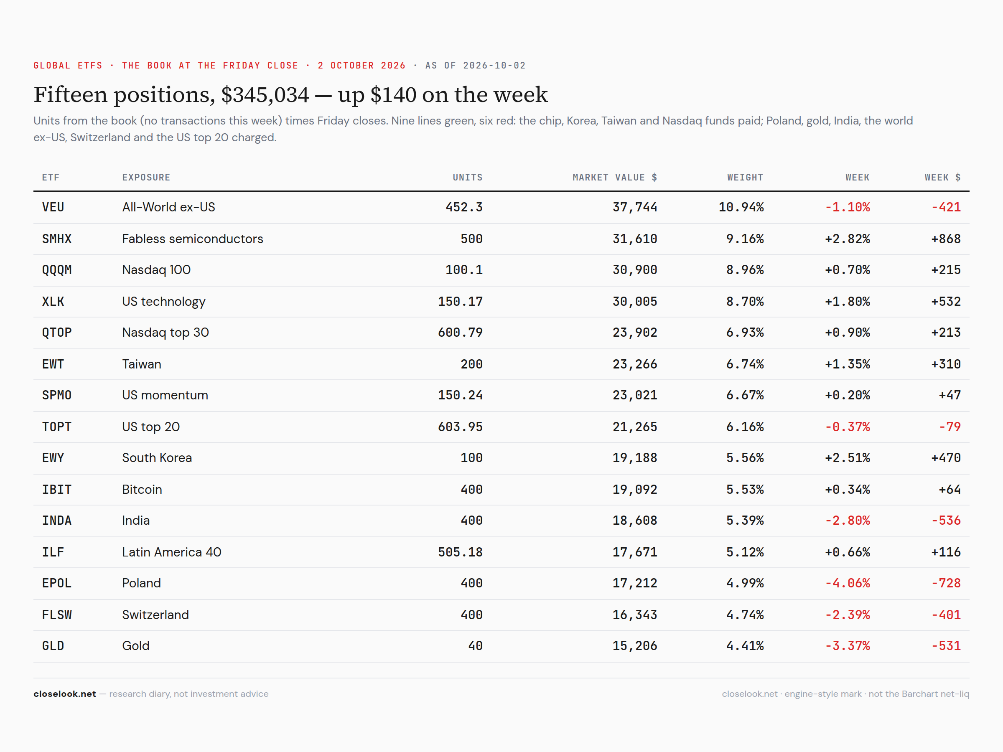Click the -728 week dollar value

[x=946, y=583]
